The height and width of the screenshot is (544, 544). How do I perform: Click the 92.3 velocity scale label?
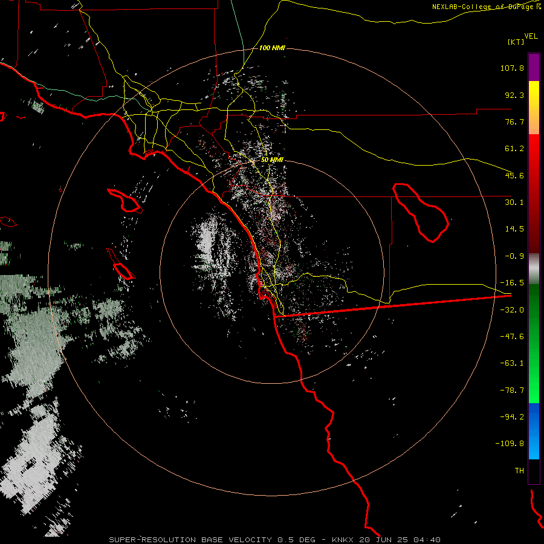[514, 95]
